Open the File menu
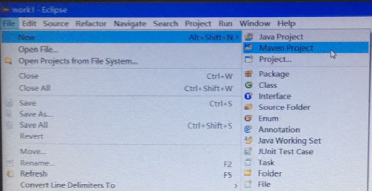Screen dimensions: 372x191 pos(9,24)
